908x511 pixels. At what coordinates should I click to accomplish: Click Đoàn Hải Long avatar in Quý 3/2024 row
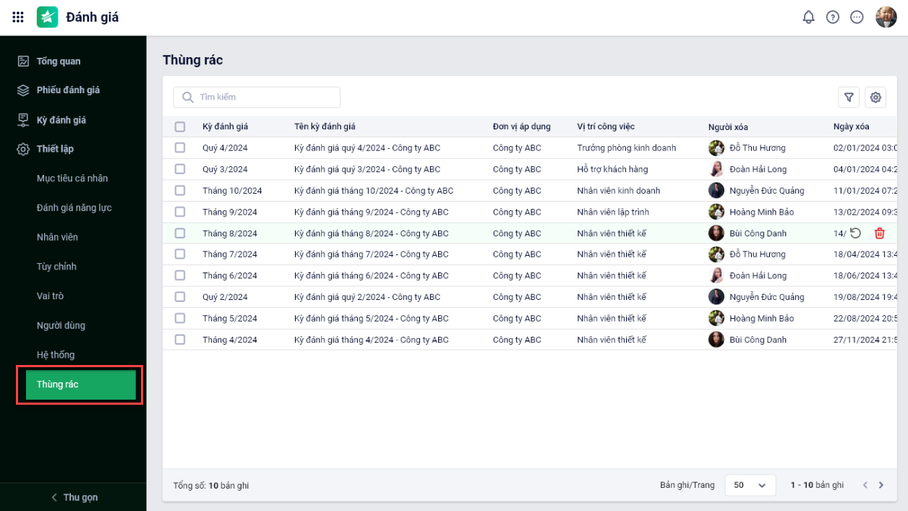coord(716,169)
